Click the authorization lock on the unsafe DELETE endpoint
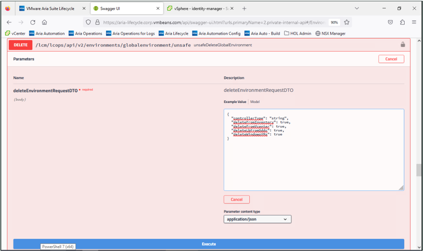The image size is (424, 252). [403, 44]
